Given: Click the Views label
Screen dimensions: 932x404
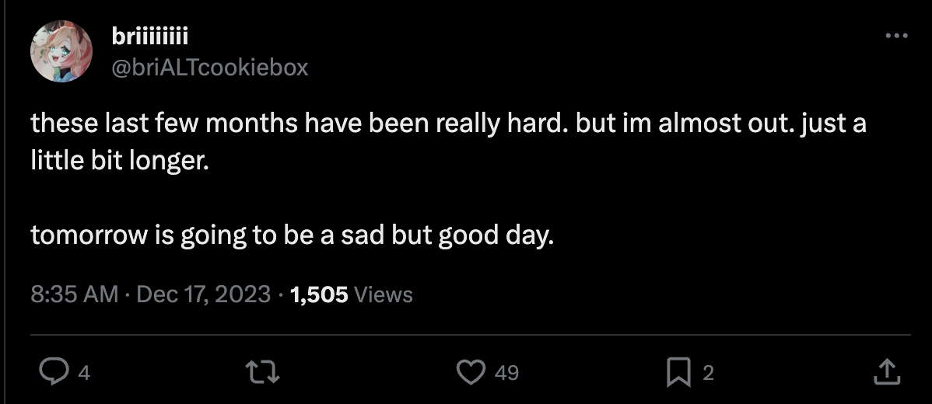Looking at the screenshot, I should tap(383, 294).
